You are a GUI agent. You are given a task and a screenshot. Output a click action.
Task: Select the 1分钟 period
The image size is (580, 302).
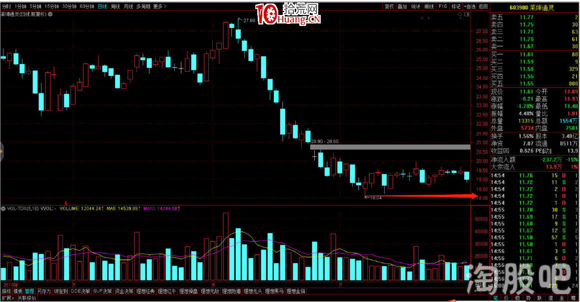point(20,6)
